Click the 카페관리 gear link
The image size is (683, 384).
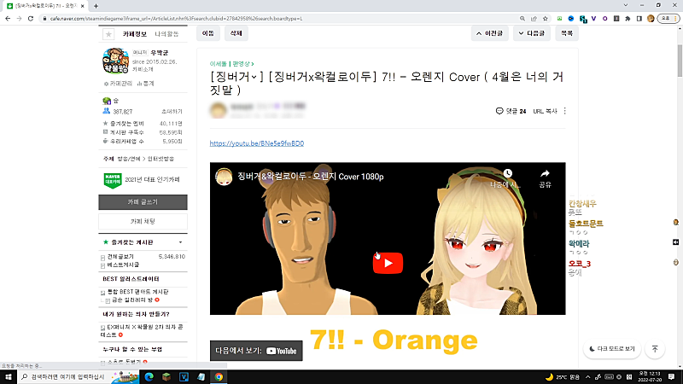tap(118, 84)
